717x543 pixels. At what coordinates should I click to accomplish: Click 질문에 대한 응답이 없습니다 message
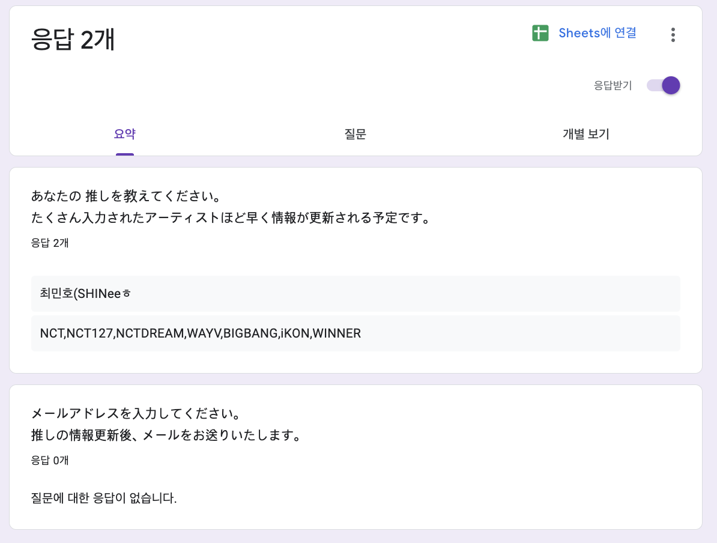(104, 498)
